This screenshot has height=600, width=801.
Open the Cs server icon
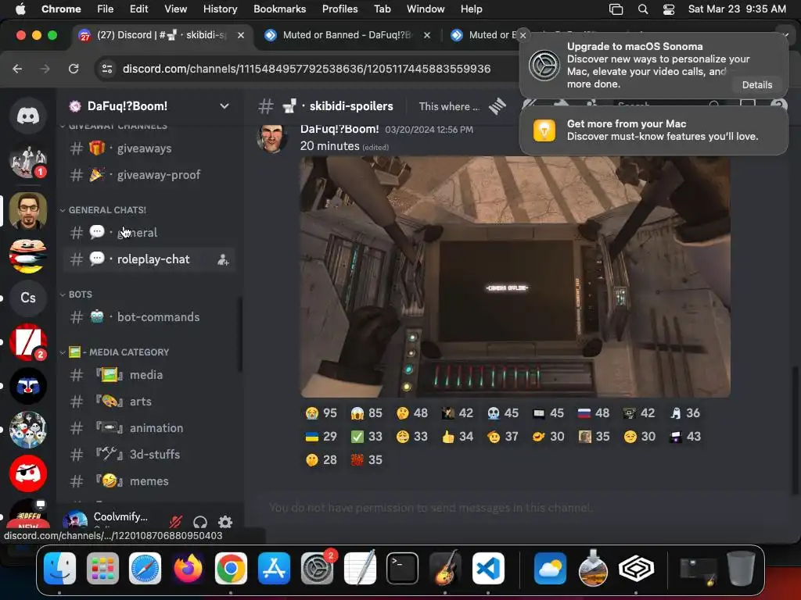coord(28,298)
